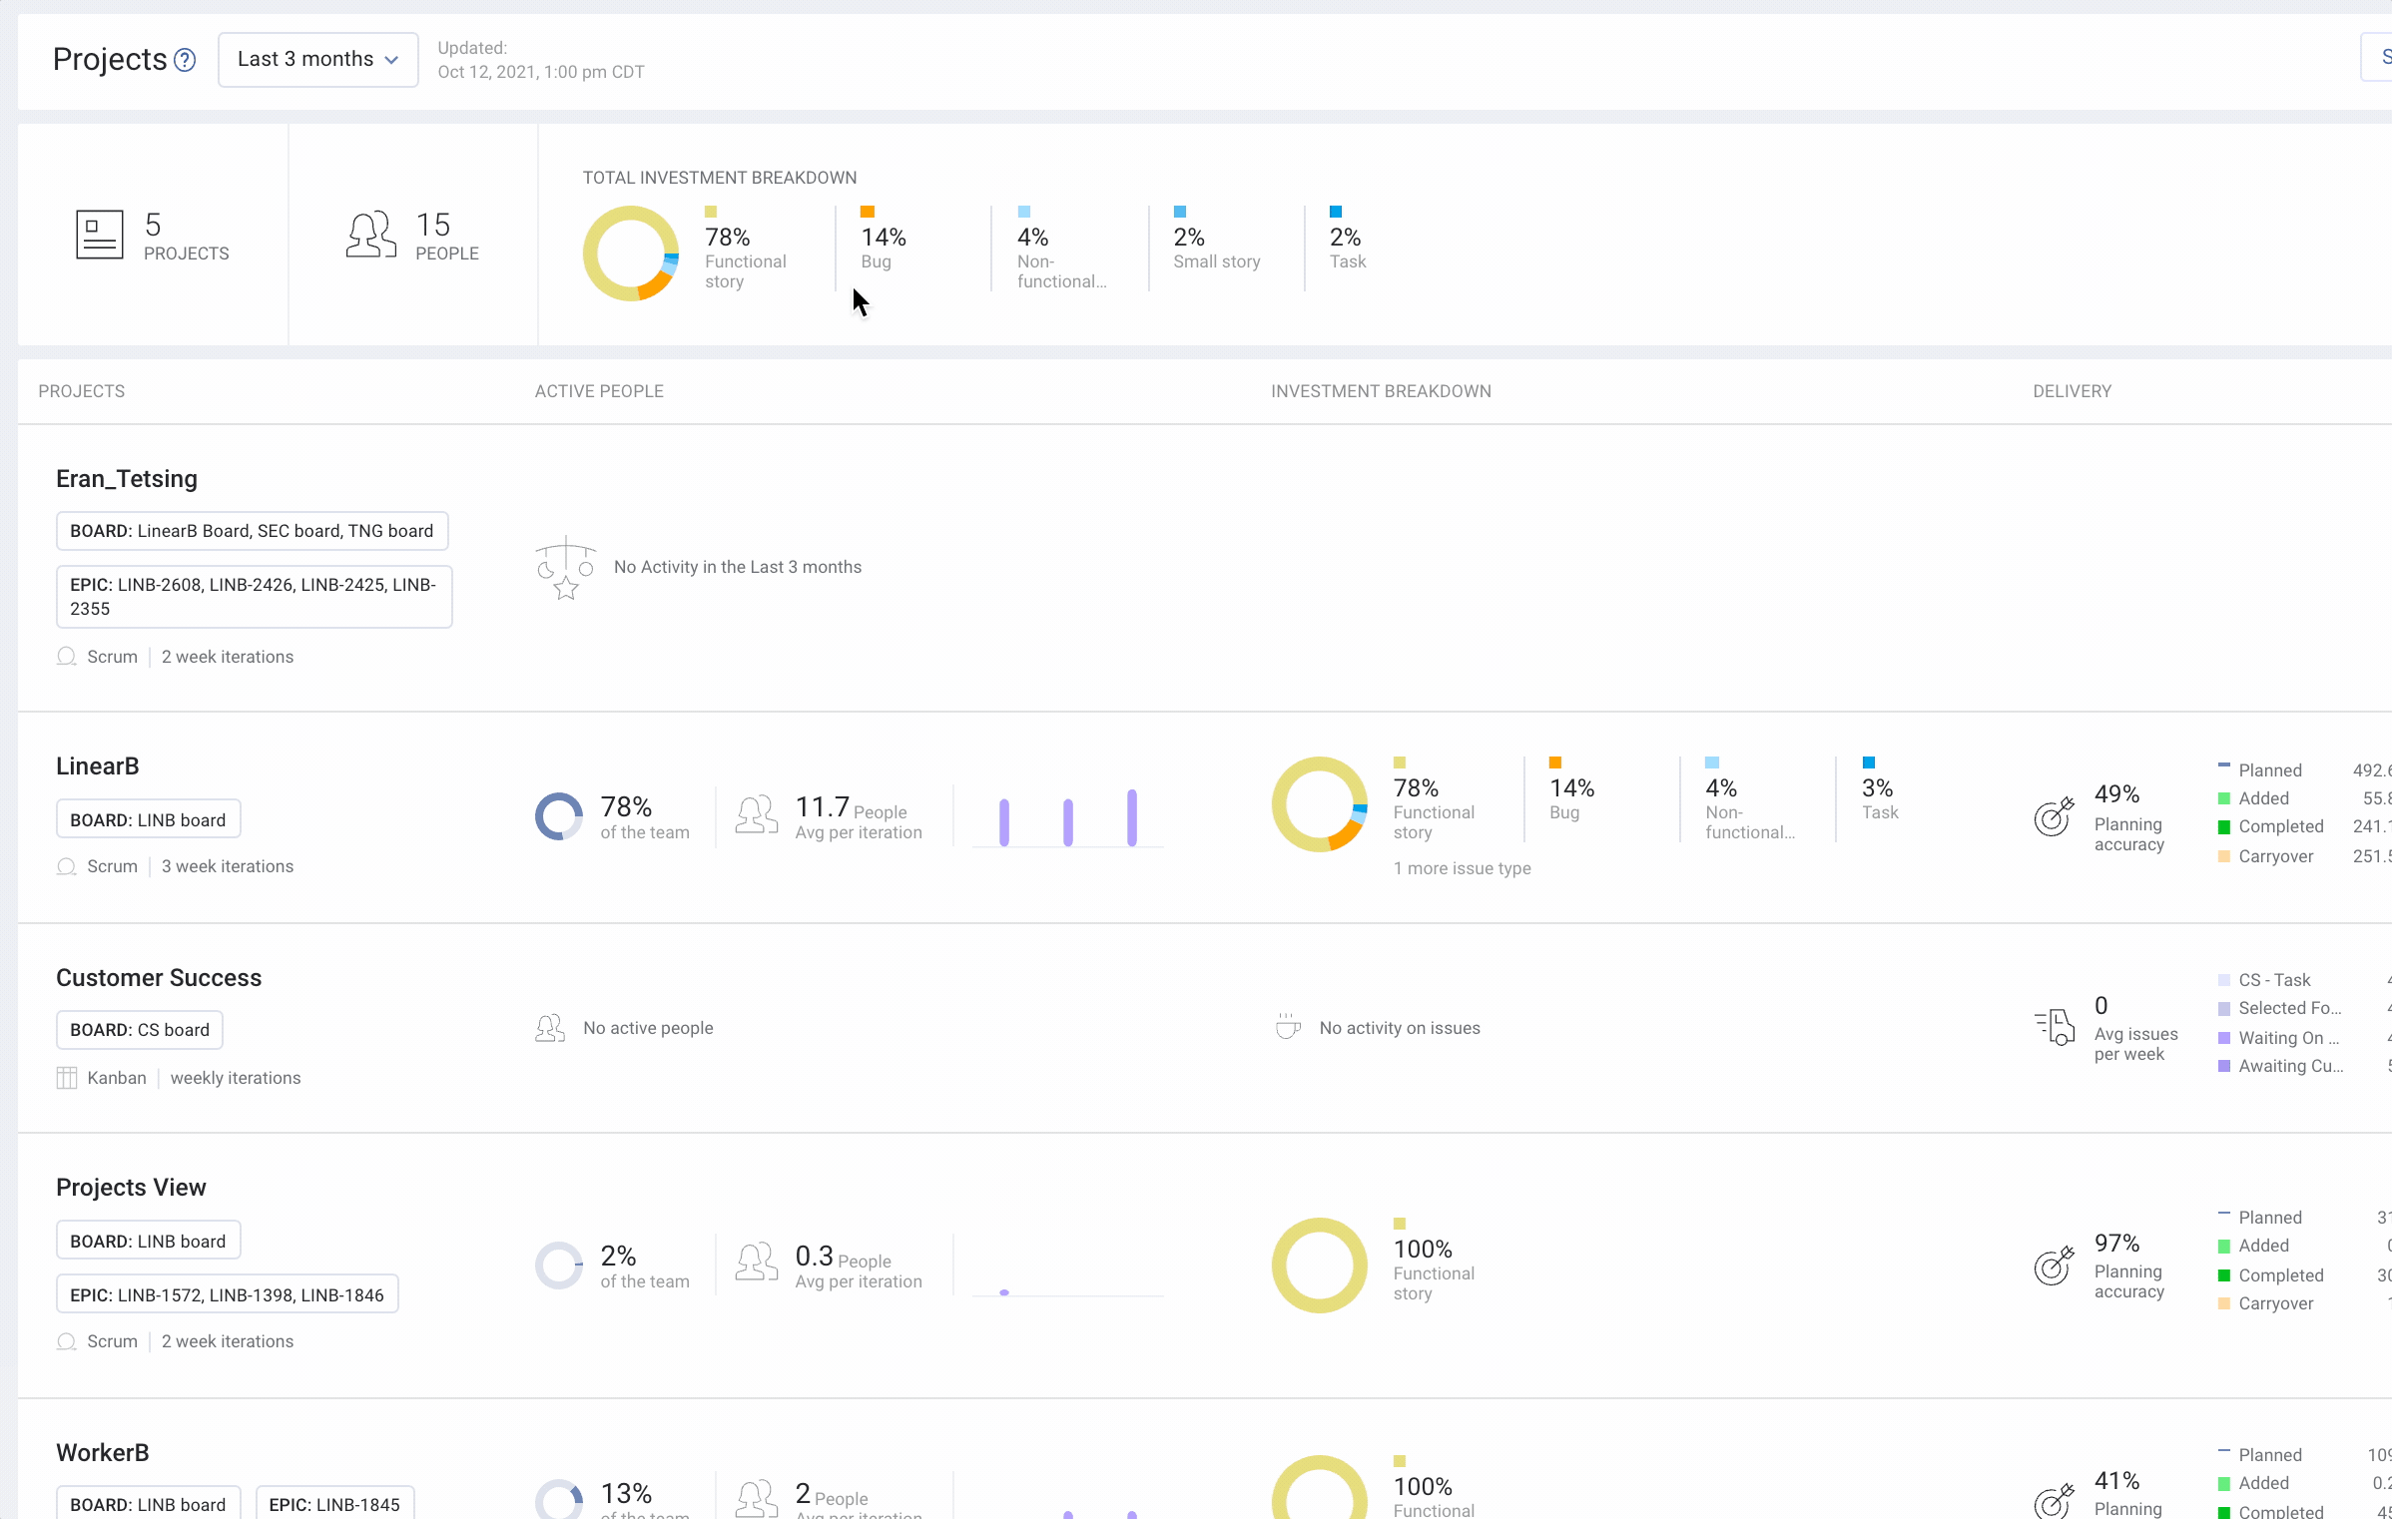This screenshot has height=1519, width=2392.
Task: Click the projects document icon
Action: click(100, 235)
